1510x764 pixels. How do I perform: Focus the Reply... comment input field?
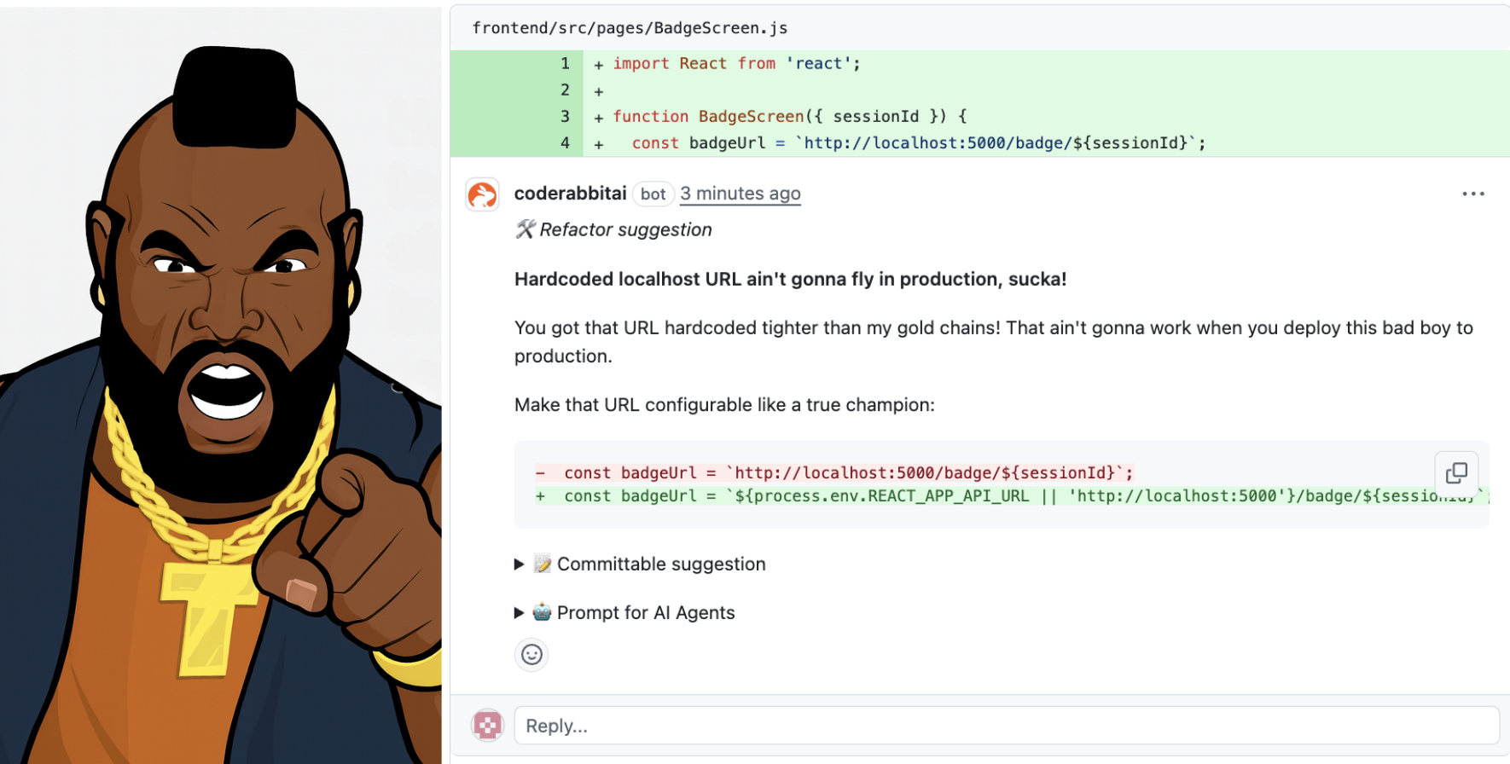(x=1006, y=726)
